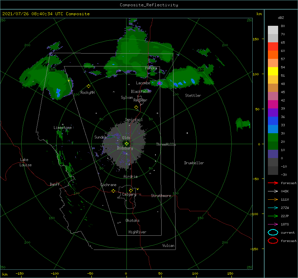Click the Limestone label
This screenshot has width=298, height=278.
(63, 128)
